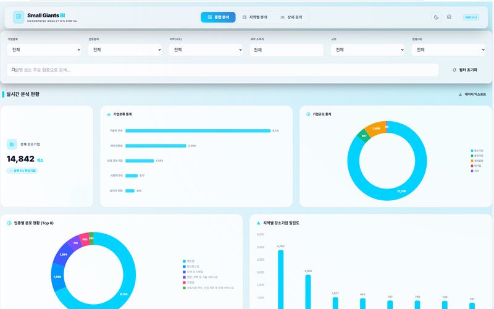The height and width of the screenshot is (309, 494).
Task: Toggle cyan legend swatch in 기업규모 통계
Action: tap(472, 151)
